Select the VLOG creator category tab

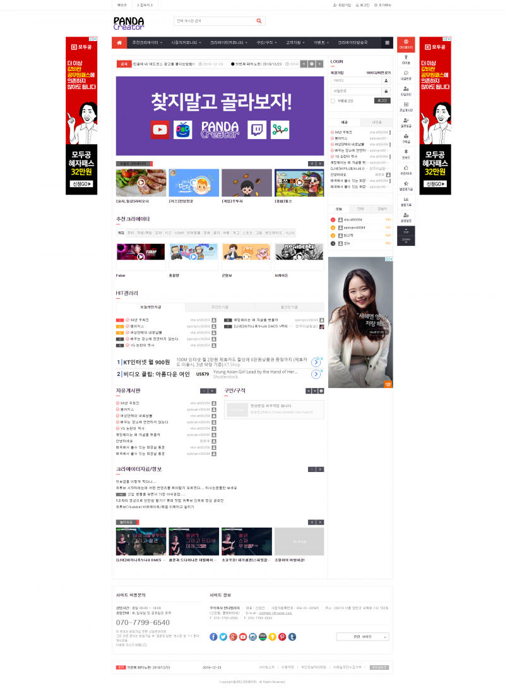pyautogui.click(x=290, y=233)
